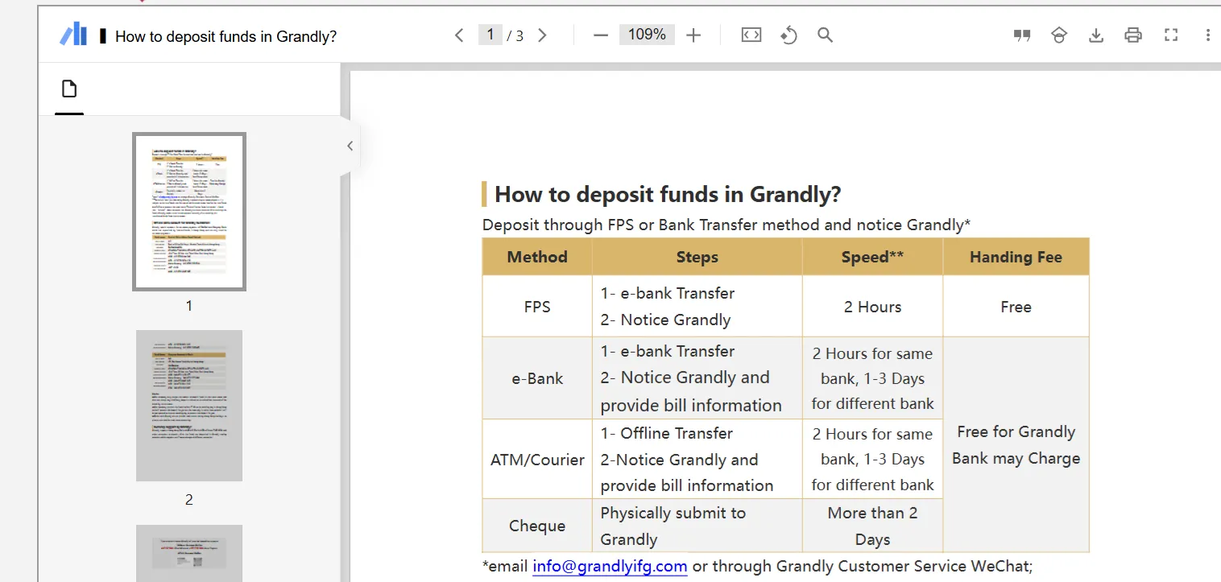Select the page thumbnails tab
This screenshot has height=582, width=1221.
pyautogui.click(x=69, y=89)
